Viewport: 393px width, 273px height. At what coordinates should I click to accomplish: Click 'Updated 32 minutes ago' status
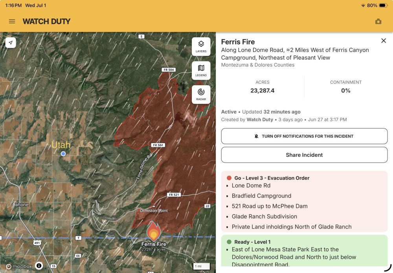[271, 112]
